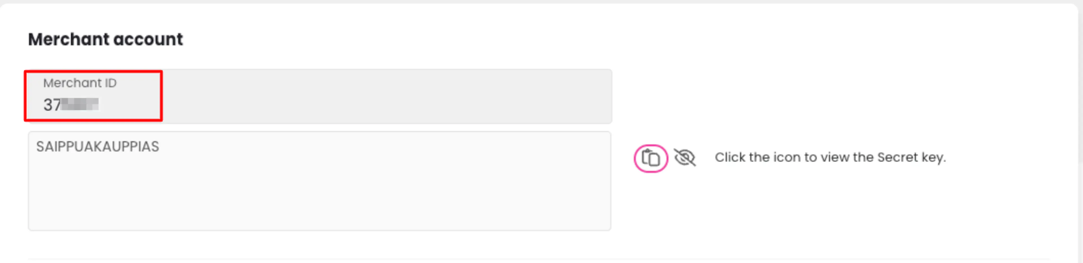Click the page scrollbar at the right edge
The image size is (1083, 263).
[x=1080, y=84]
